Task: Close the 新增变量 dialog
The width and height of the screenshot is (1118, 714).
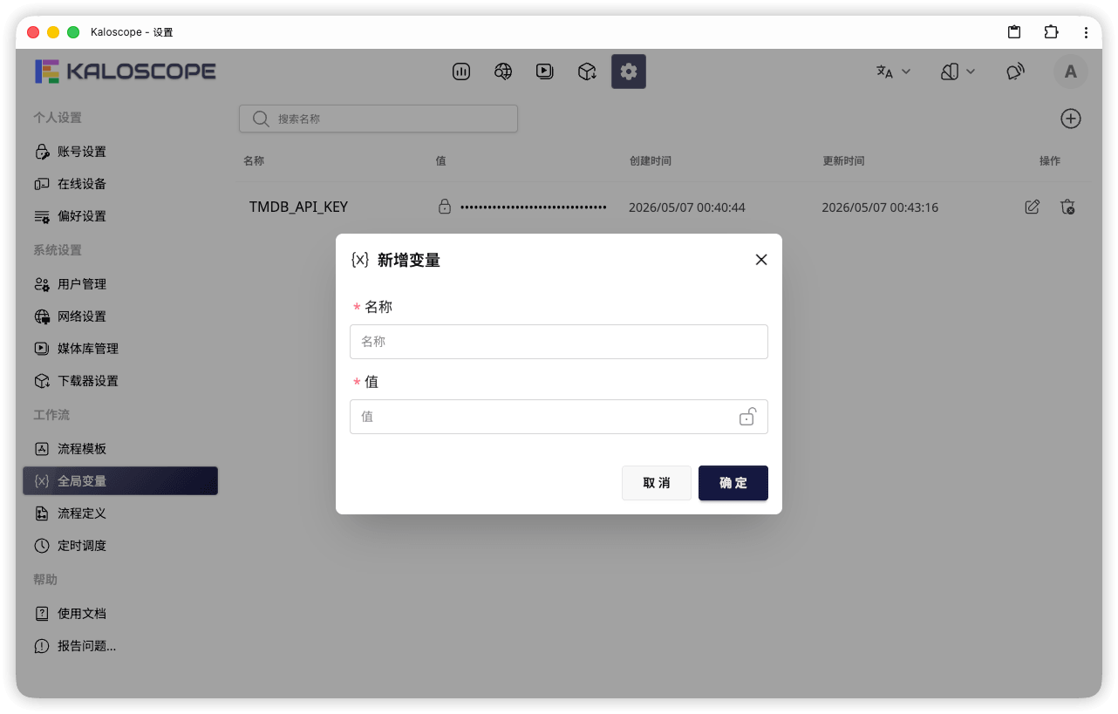Action: coord(761,260)
